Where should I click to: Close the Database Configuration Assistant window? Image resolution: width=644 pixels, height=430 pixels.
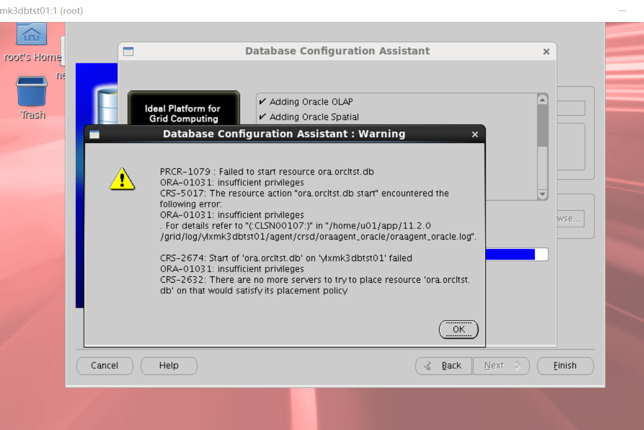(x=546, y=52)
